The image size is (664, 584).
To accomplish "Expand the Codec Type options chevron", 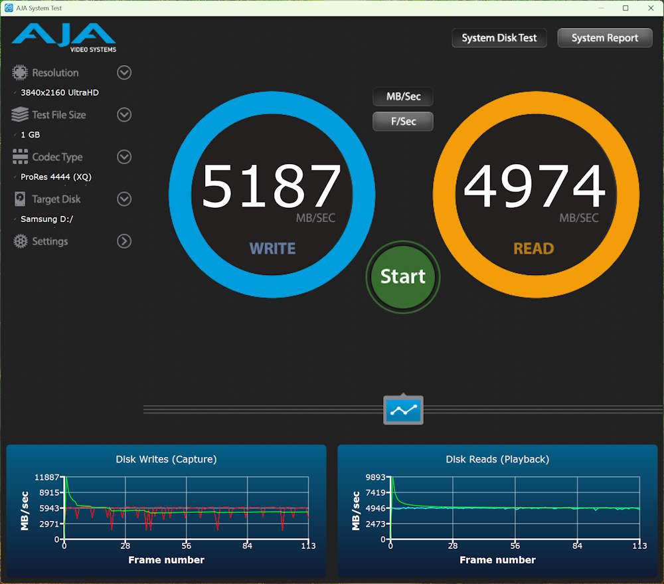I will click(124, 157).
